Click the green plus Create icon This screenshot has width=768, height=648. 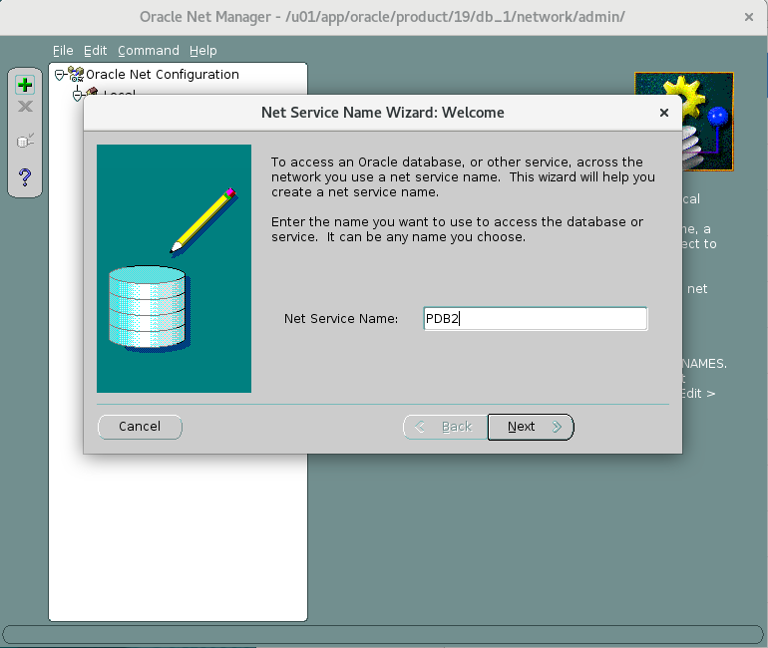(x=25, y=85)
